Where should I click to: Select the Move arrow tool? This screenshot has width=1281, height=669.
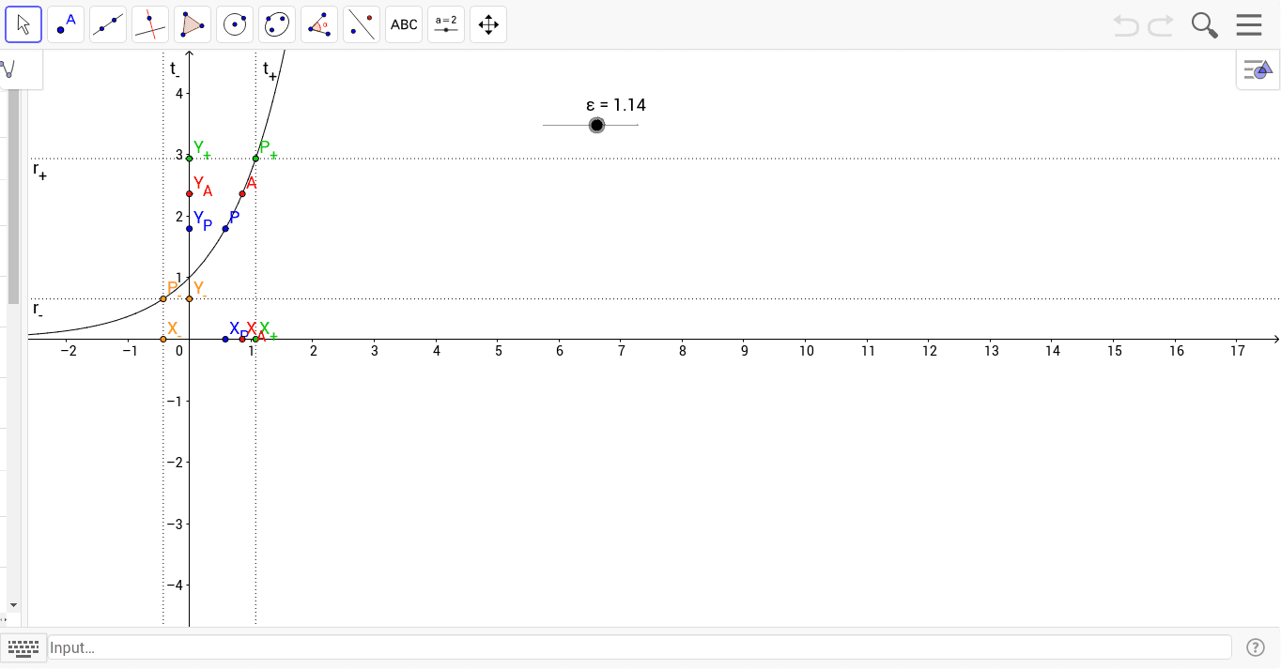coord(23,24)
